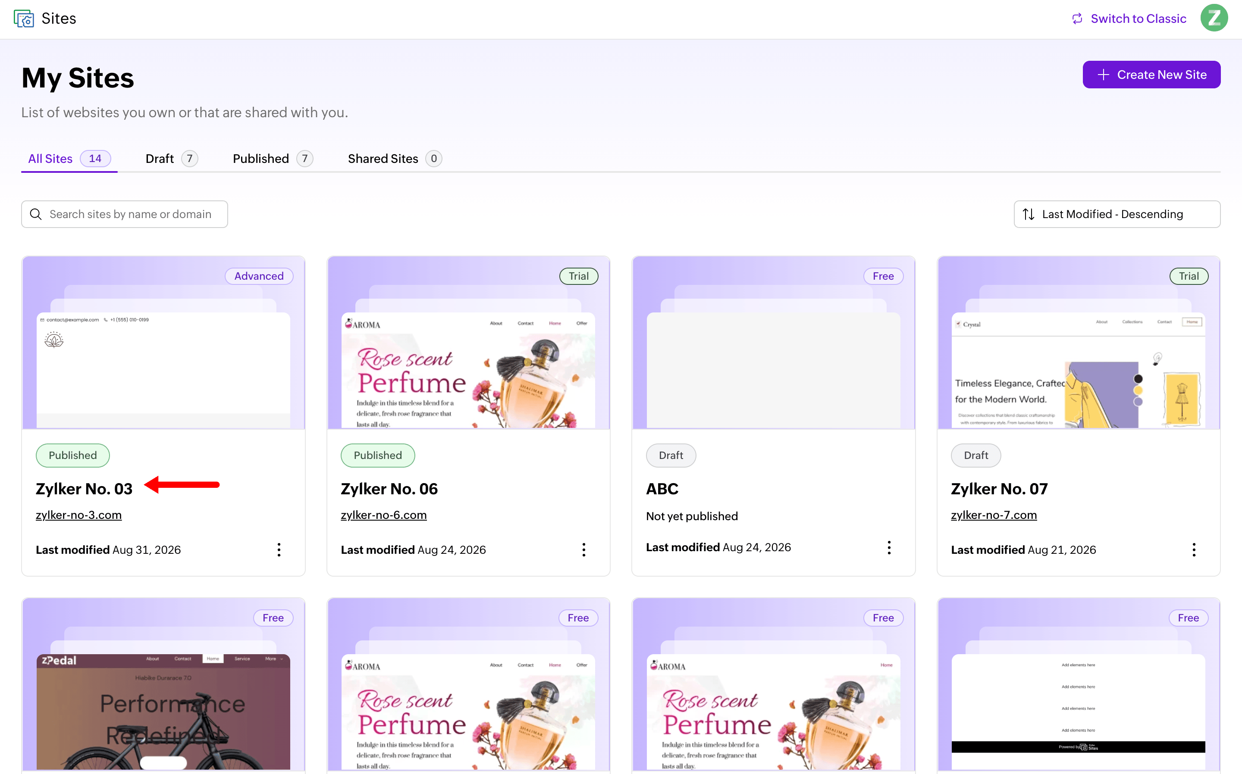
Task: Click the sort arrows icon
Action: 1028,214
